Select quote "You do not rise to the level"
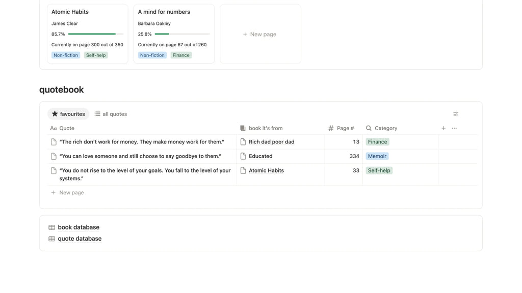 coord(145,174)
